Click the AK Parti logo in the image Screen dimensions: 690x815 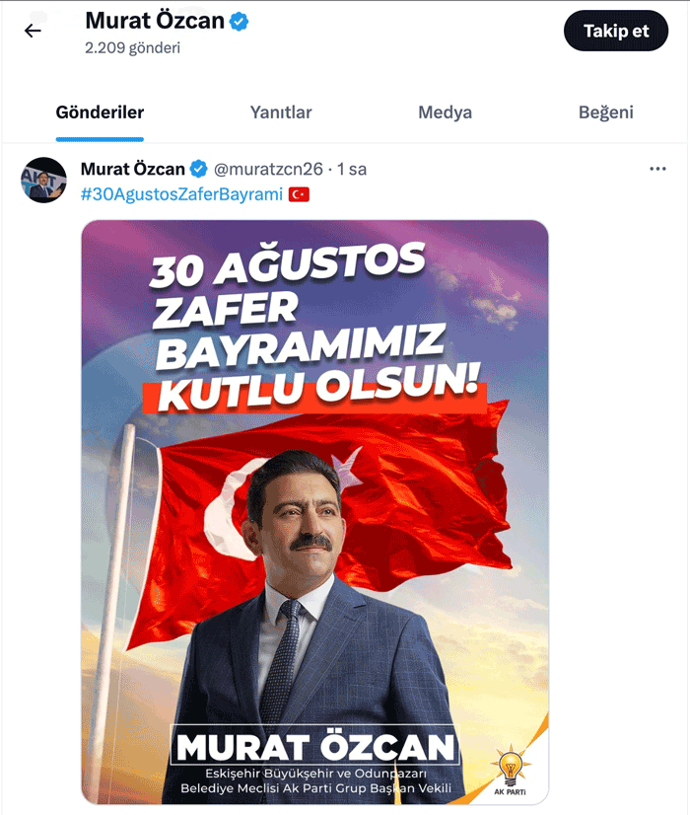coord(511,770)
